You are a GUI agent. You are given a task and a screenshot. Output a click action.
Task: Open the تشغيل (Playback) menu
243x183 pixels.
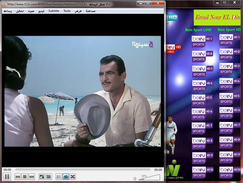click(x=20, y=11)
